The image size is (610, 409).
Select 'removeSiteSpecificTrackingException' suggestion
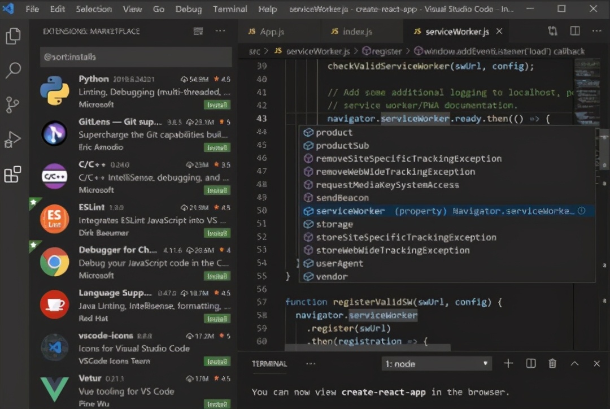coord(447,158)
